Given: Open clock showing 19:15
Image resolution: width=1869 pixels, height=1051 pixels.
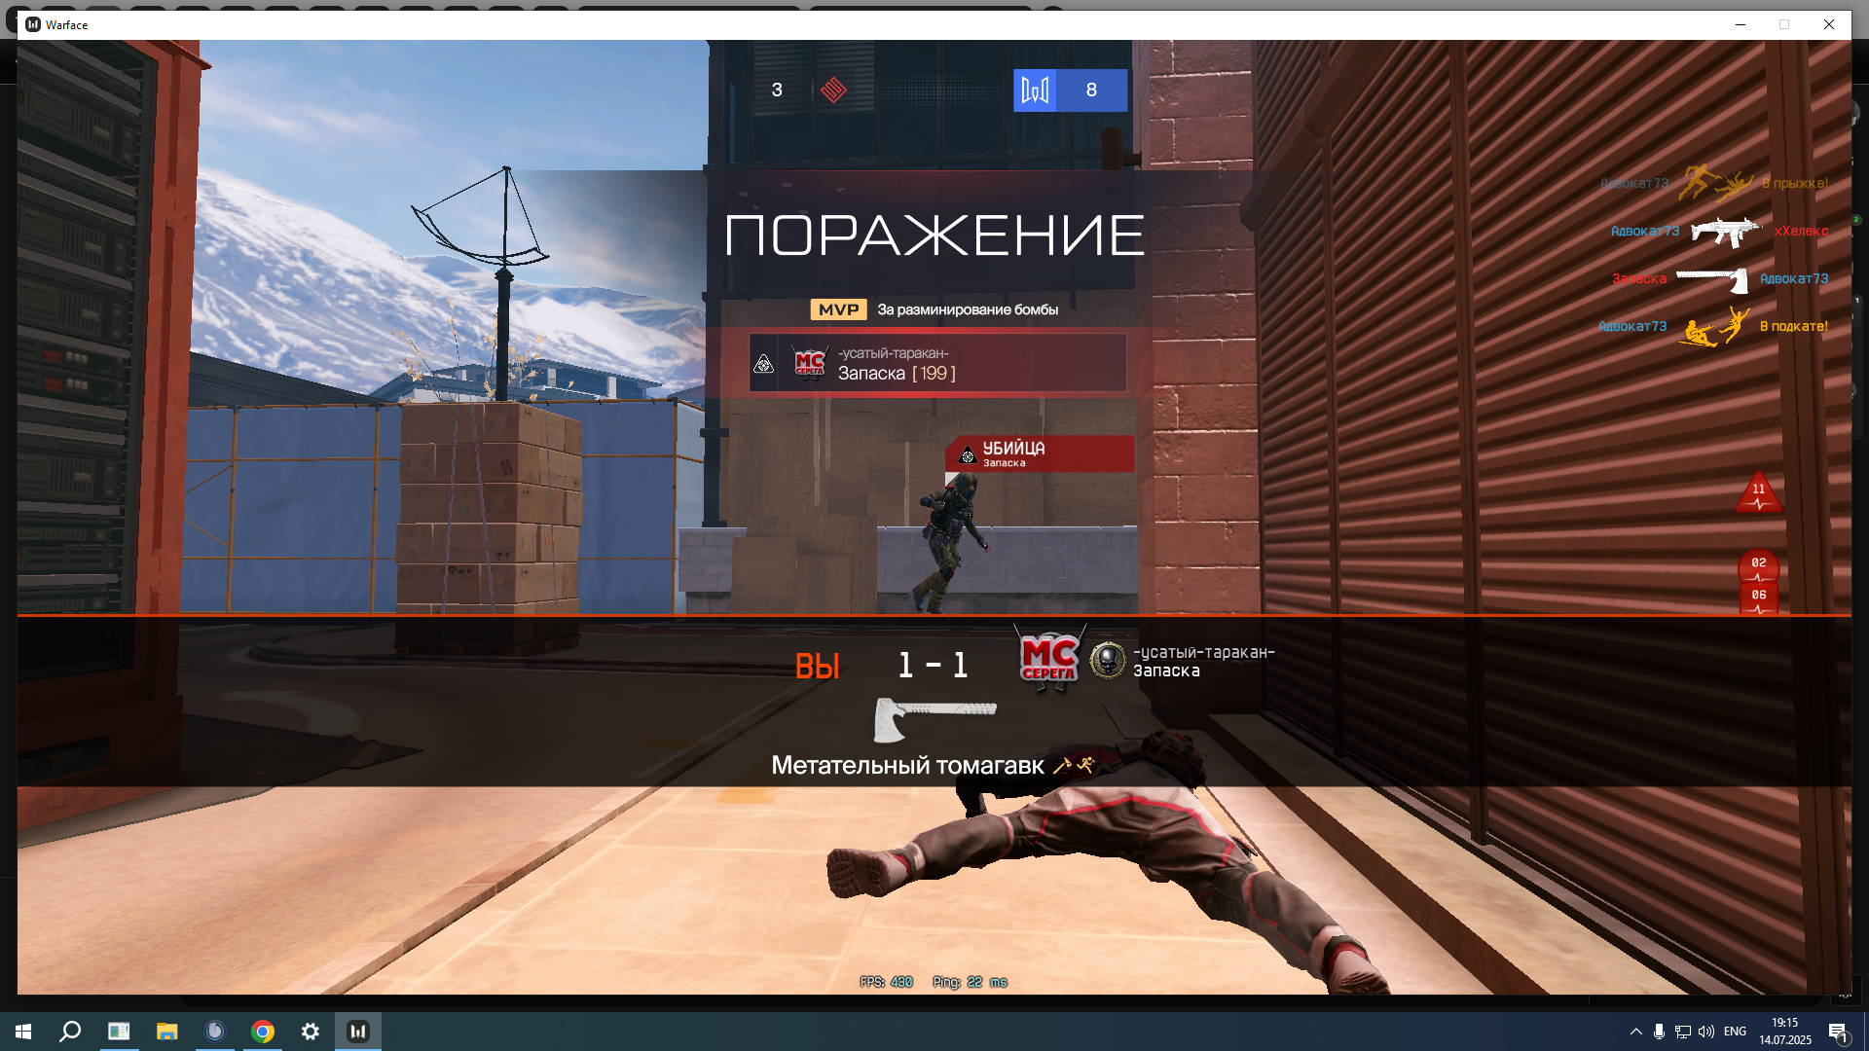Looking at the screenshot, I should point(1785,1032).
